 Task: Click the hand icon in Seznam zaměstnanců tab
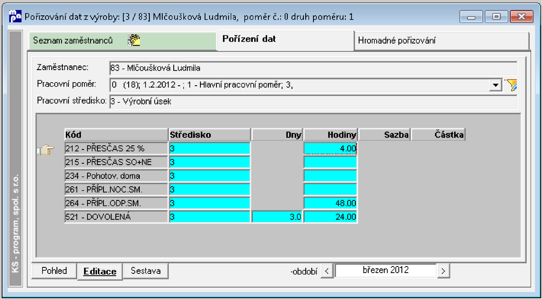pyautogui.click(x=134, y=40)
